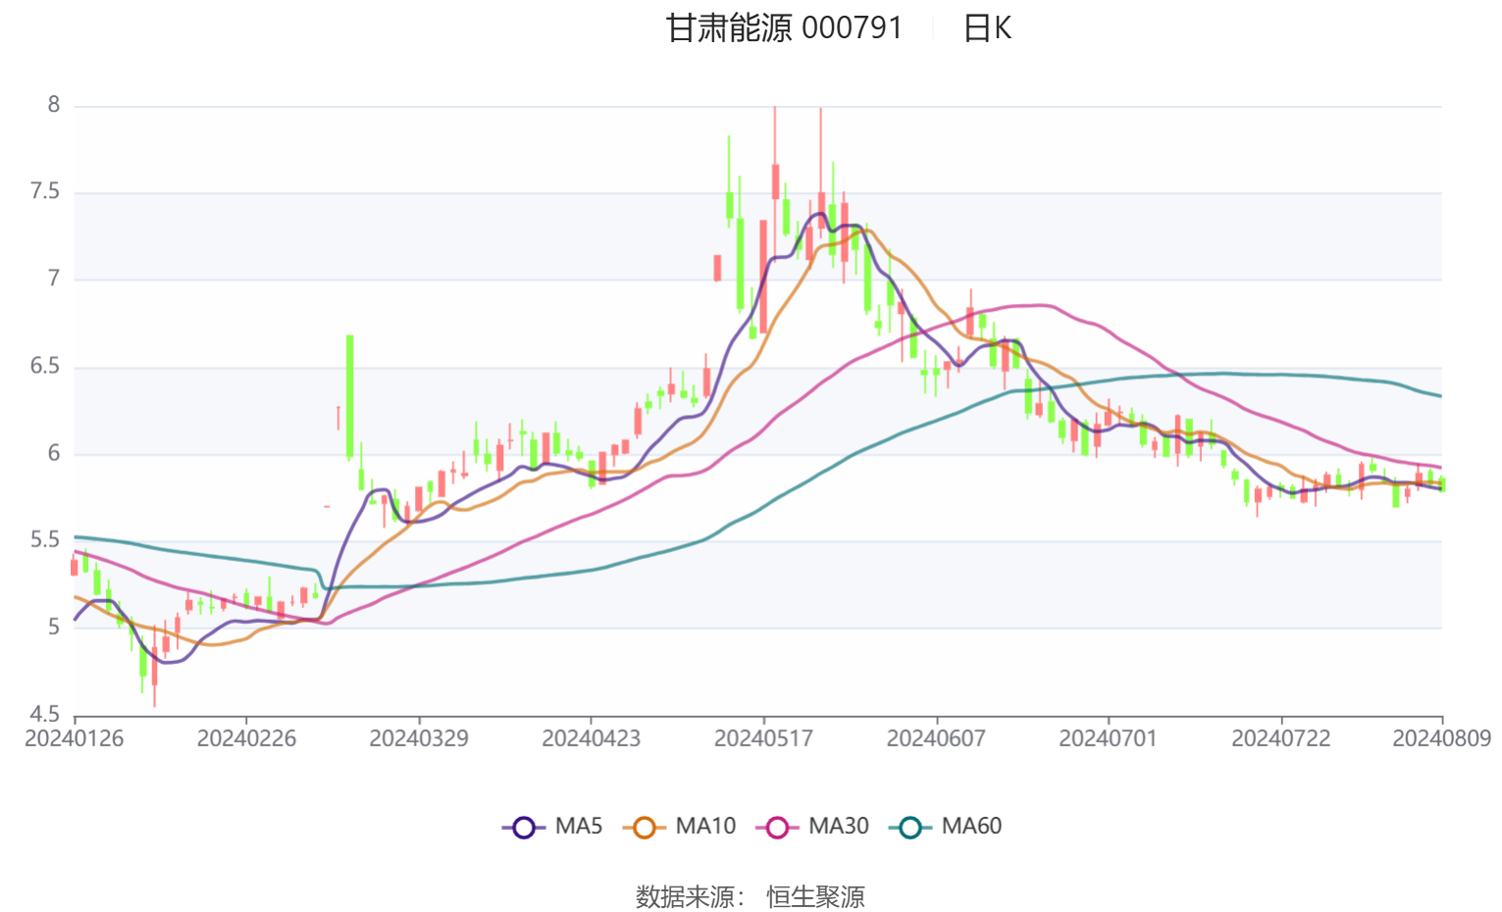Click the 日K label in title
This screenshot has width=1502, height=912.
pos(987,27)
